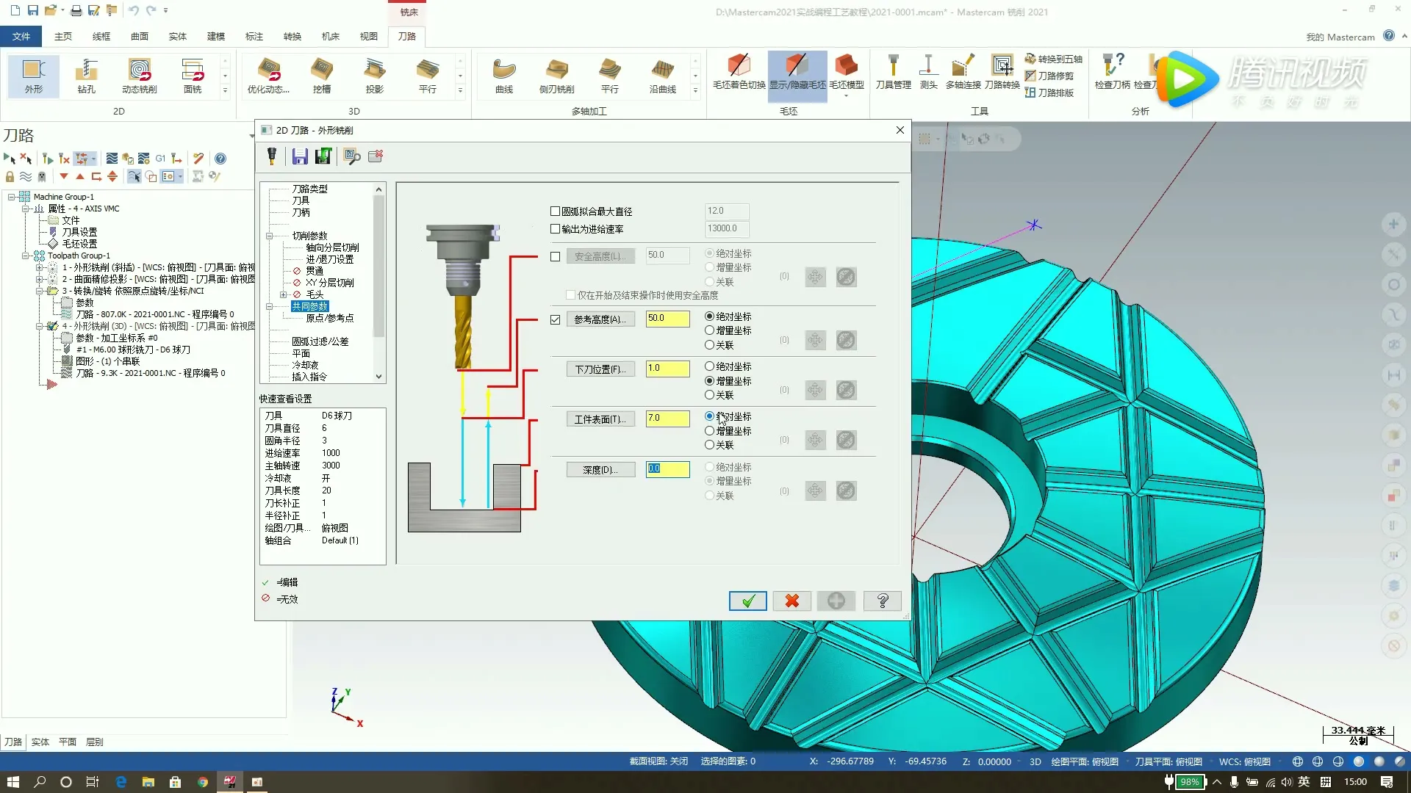Confirm dialog with green checkmark button
The image size is (1411, 793).
tap(747, 601)
